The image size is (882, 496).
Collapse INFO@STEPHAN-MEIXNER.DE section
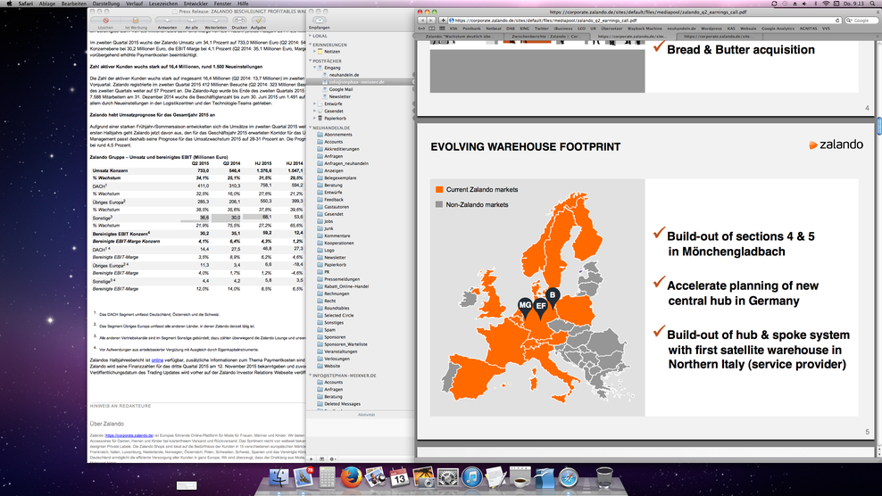(x=310, y=375)
